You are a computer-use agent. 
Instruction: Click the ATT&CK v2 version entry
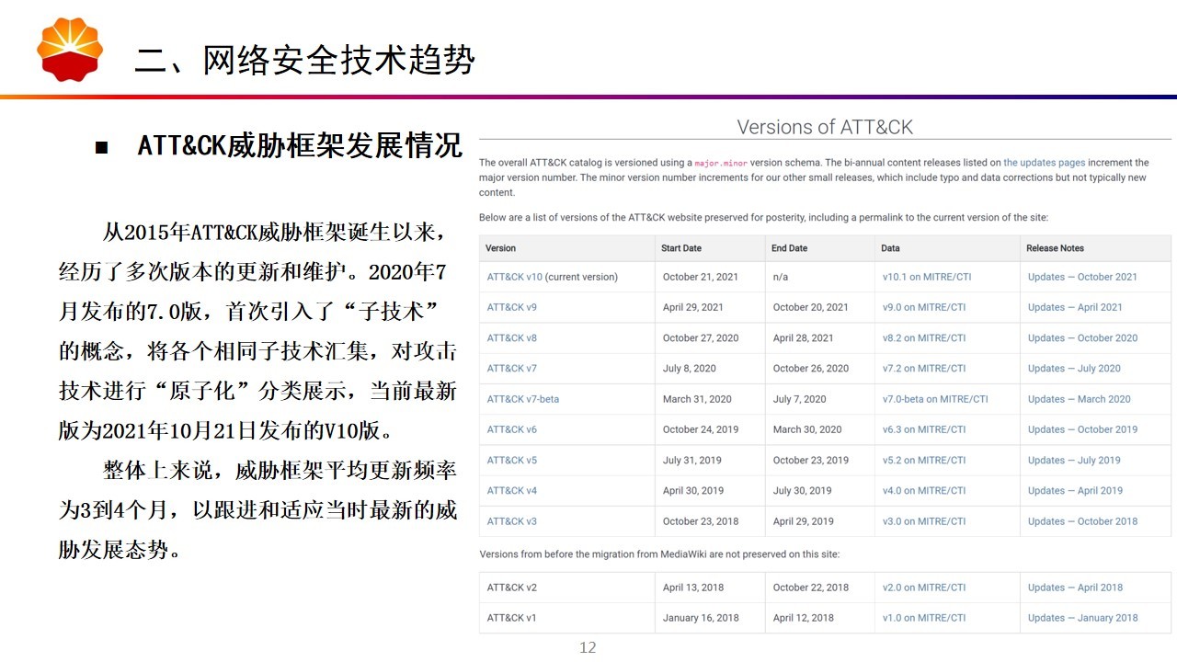[512, 588]
